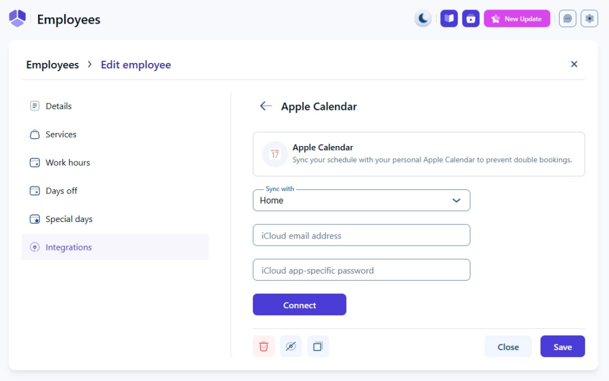Open the settings gear icon

[x=589, y=18]
